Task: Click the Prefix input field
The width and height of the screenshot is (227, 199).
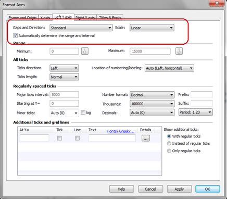Action: (201, 95)
